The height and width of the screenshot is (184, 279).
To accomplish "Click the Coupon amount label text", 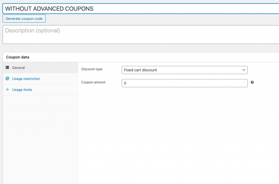I will click(x=93, y=82).
